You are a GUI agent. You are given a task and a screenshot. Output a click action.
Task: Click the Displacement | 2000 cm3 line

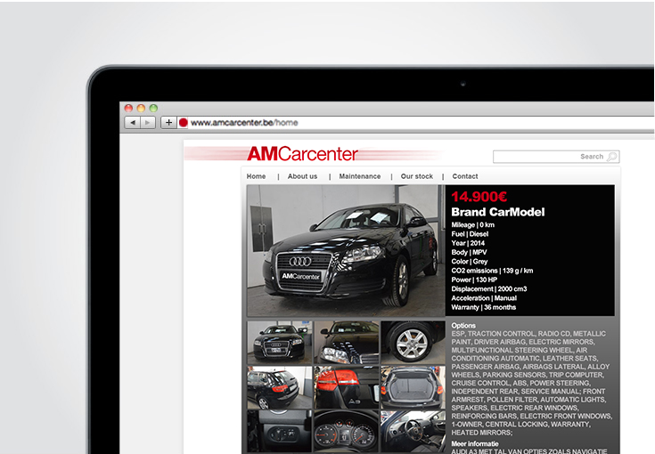click(x=489, y=289)
